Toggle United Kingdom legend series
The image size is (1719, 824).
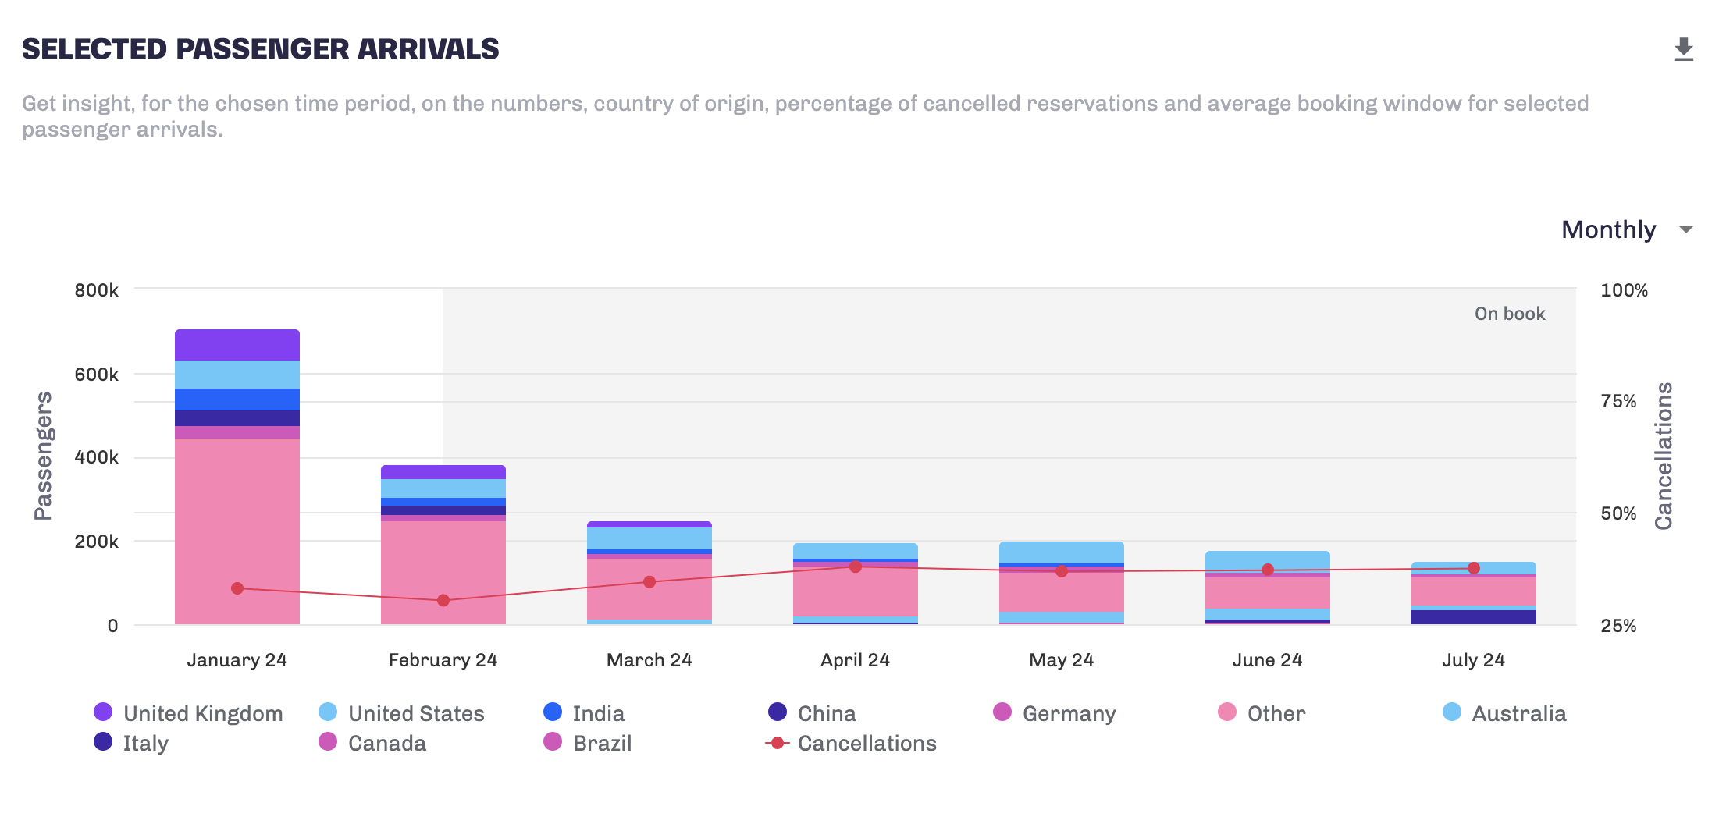pyautogui.click(x=187, y=713)
